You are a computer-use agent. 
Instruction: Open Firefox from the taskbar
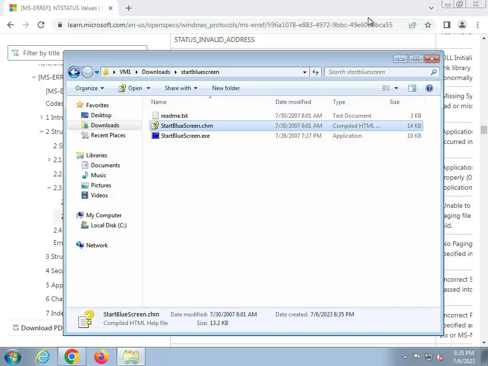pyautogui.click(x=102, y=356)
